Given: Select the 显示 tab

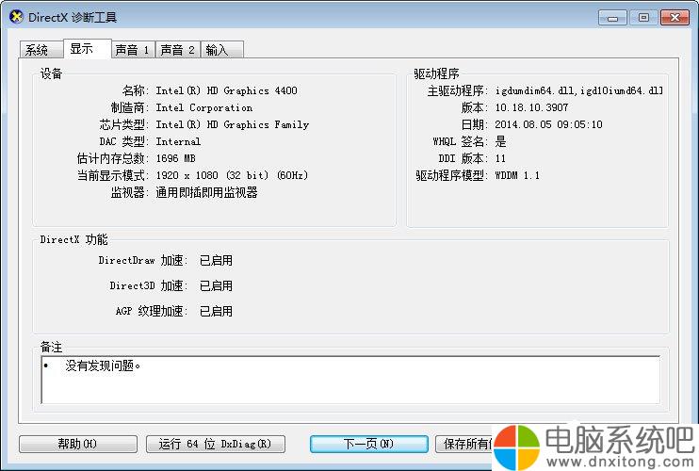Looking at the screenshot, I should 87,48.
